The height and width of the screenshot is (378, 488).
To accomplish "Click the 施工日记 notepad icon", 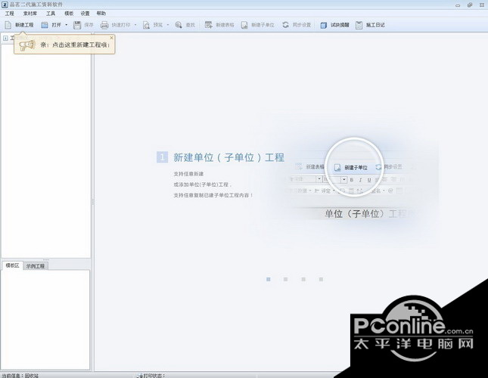I will (x=359, y=25).
